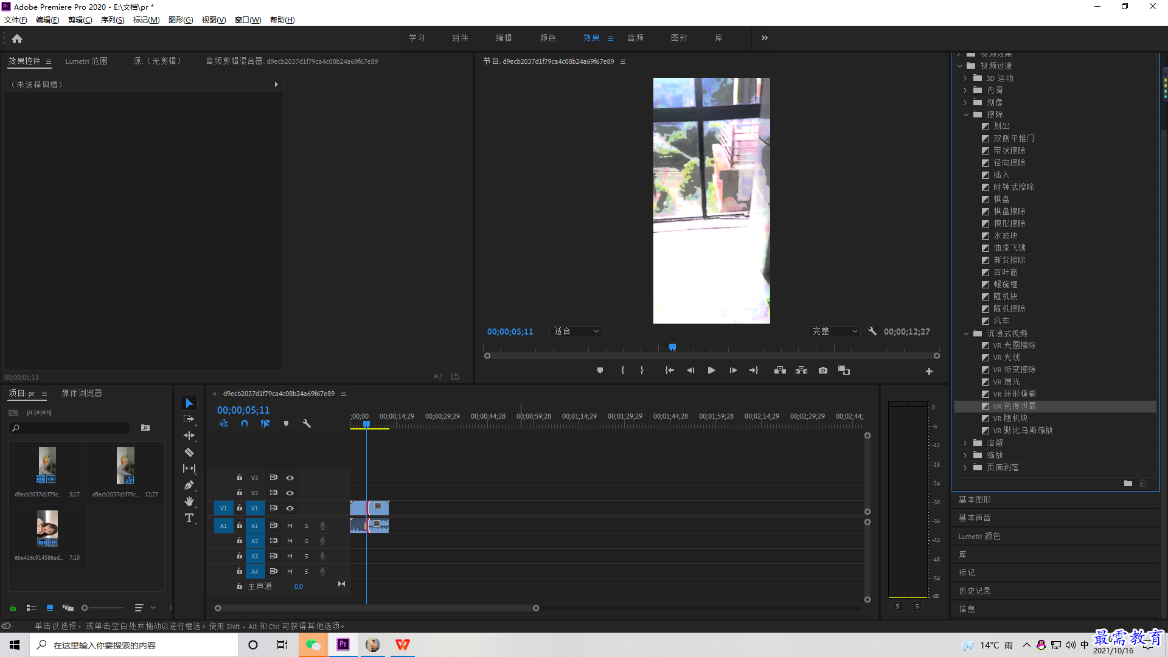This screenshot has height=657, width=1168.
Task: Step forward one frame
Action: click(x=733, y=370)
